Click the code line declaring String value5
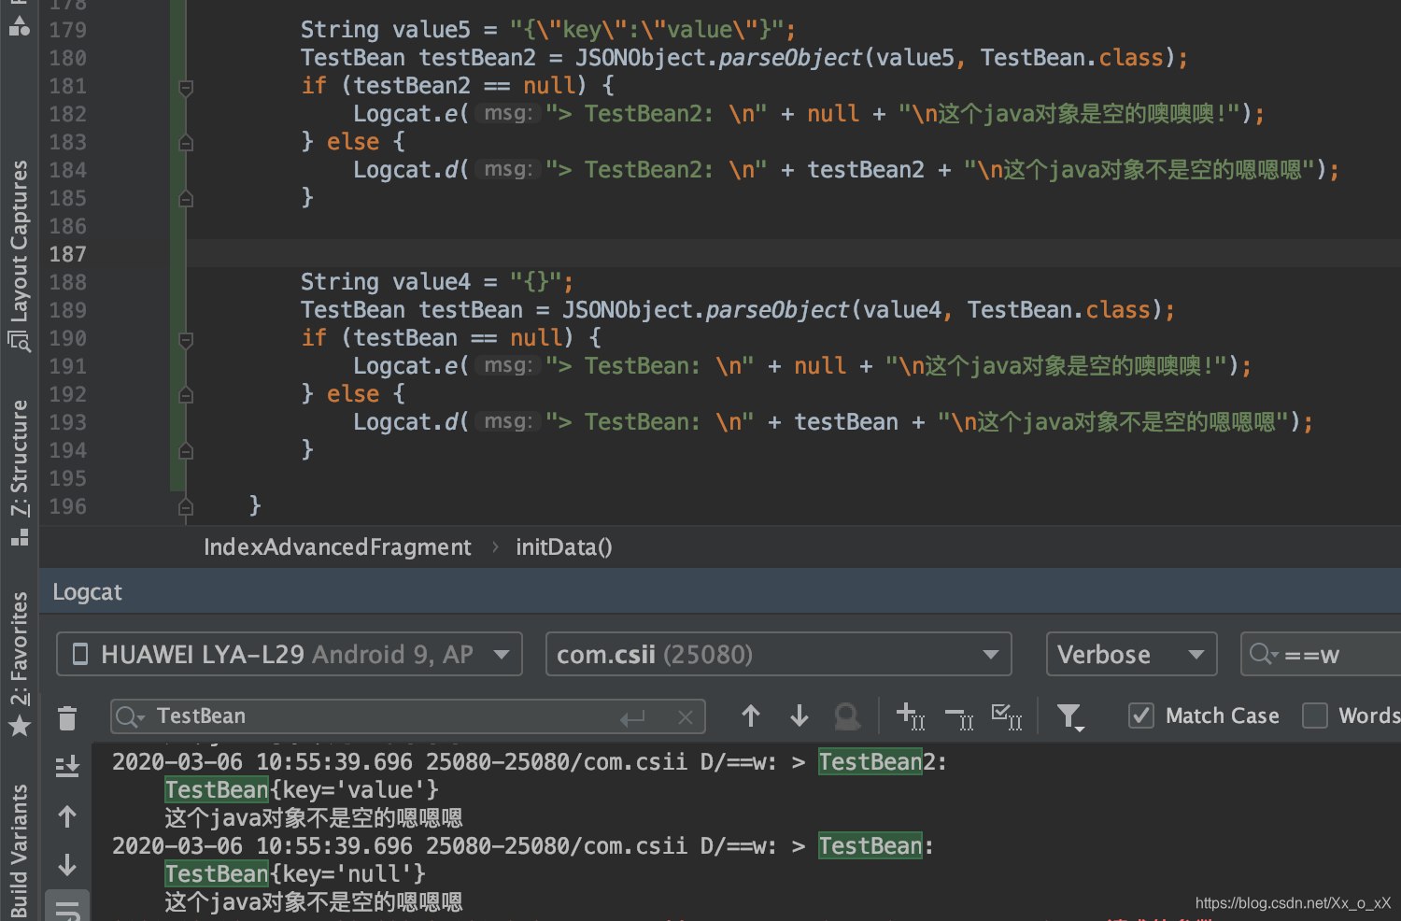 point(548,30)
